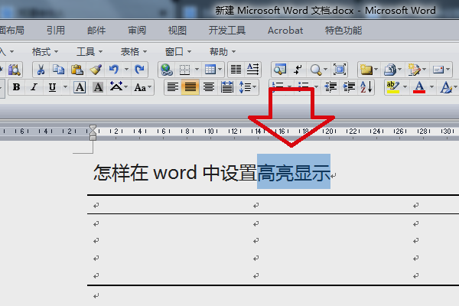Screen dimensions: 459x306
Task: Click the Increase Indent icon
Action: [349, 87]
